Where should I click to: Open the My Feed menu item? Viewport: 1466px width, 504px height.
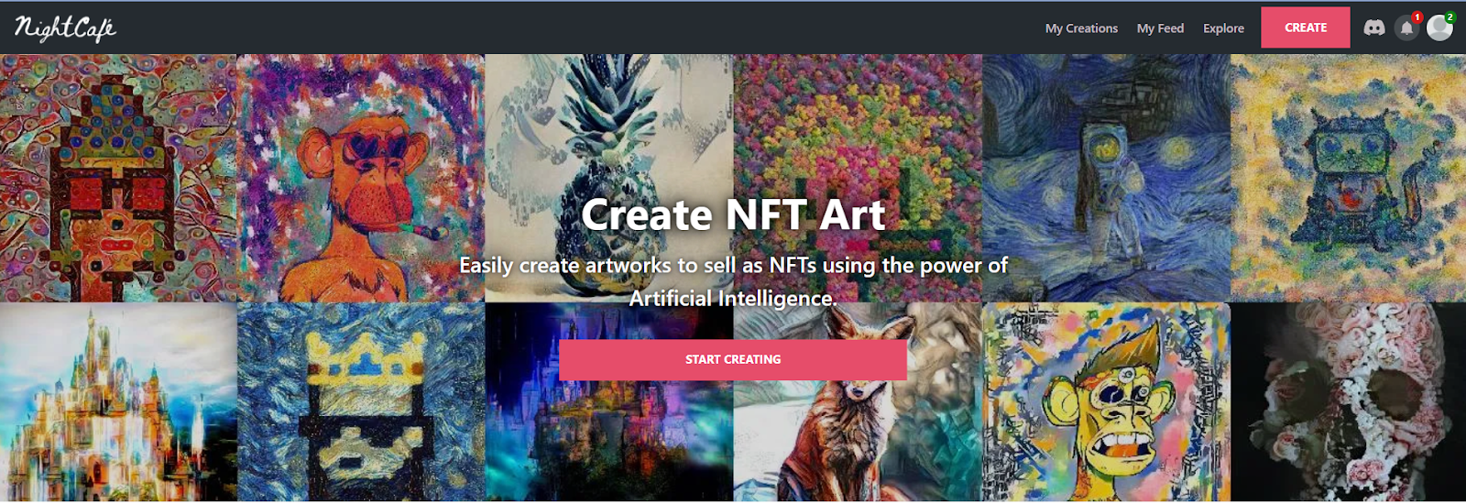point(1160,28)
